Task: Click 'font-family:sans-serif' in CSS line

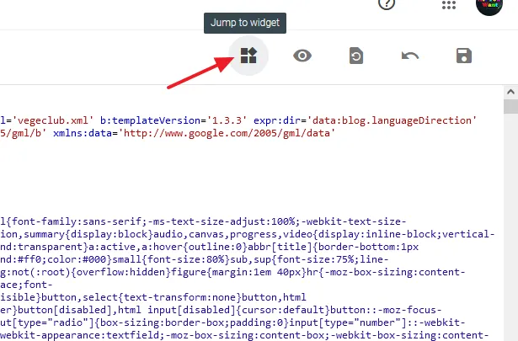Action: coord(77,221)
